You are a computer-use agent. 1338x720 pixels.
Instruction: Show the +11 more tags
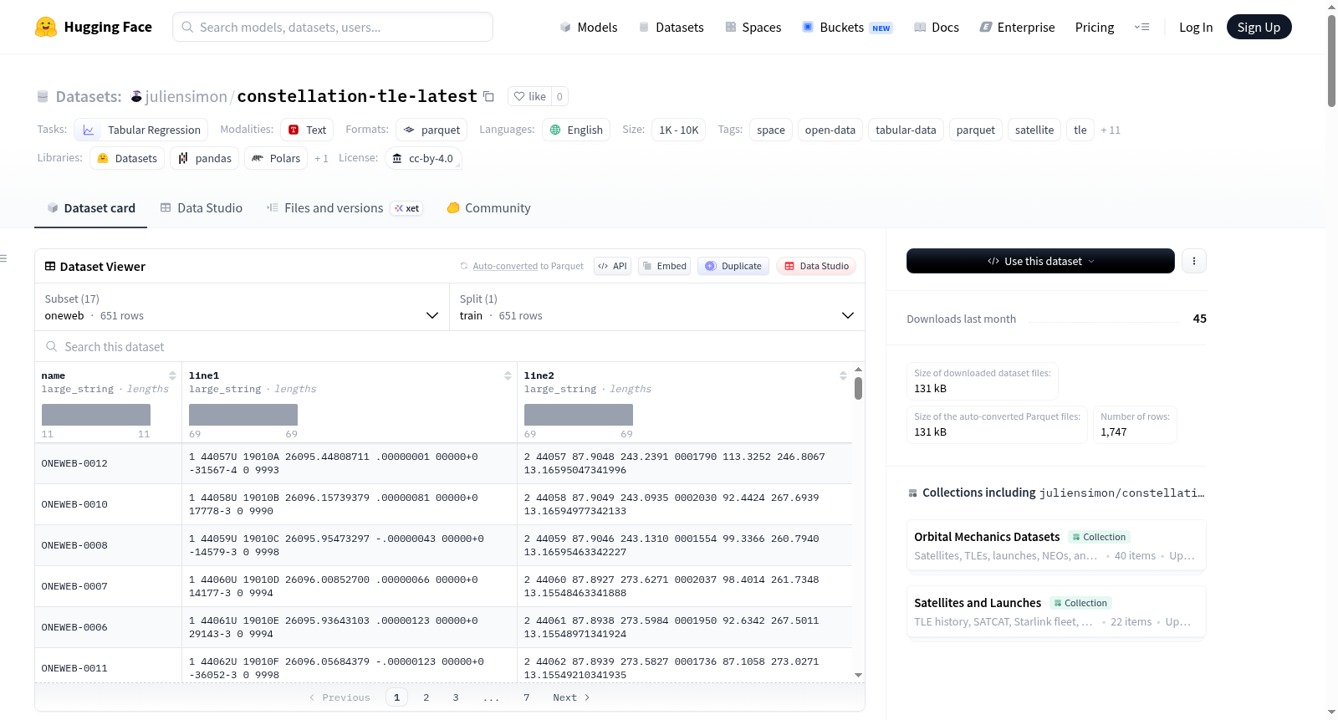click(1111, 130)
